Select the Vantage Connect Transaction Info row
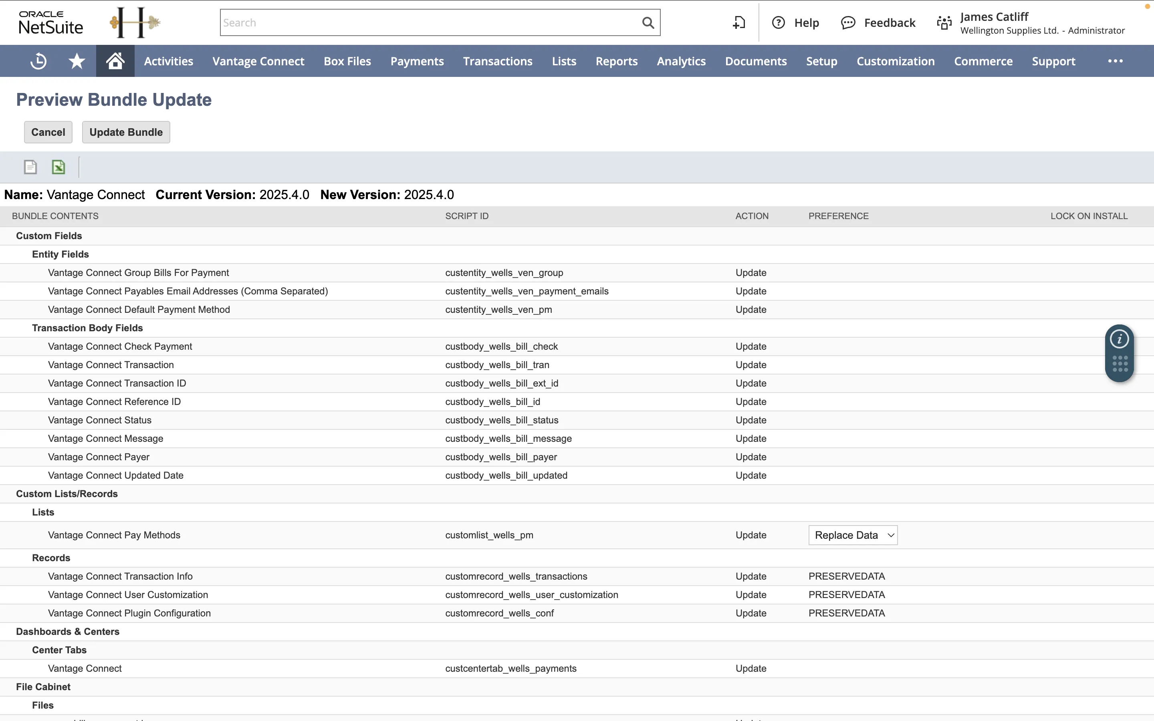The height and width of the screenshot is (721, 1154). (577, 576)
